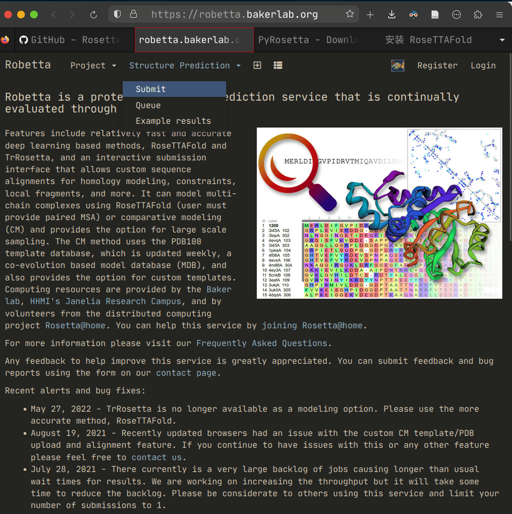Click the Robetta queue list icon
Image resolution: width=512 pixels, height=514 pixels.
[278, 65]
